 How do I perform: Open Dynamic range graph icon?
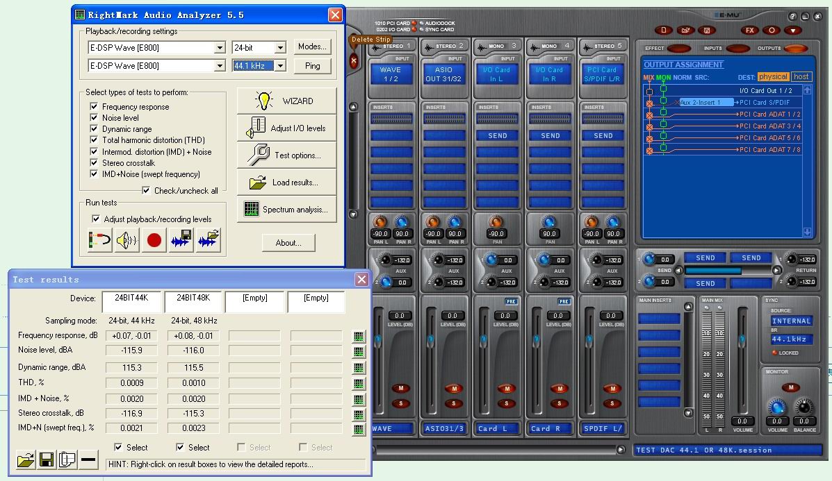[x=359, y=368]
